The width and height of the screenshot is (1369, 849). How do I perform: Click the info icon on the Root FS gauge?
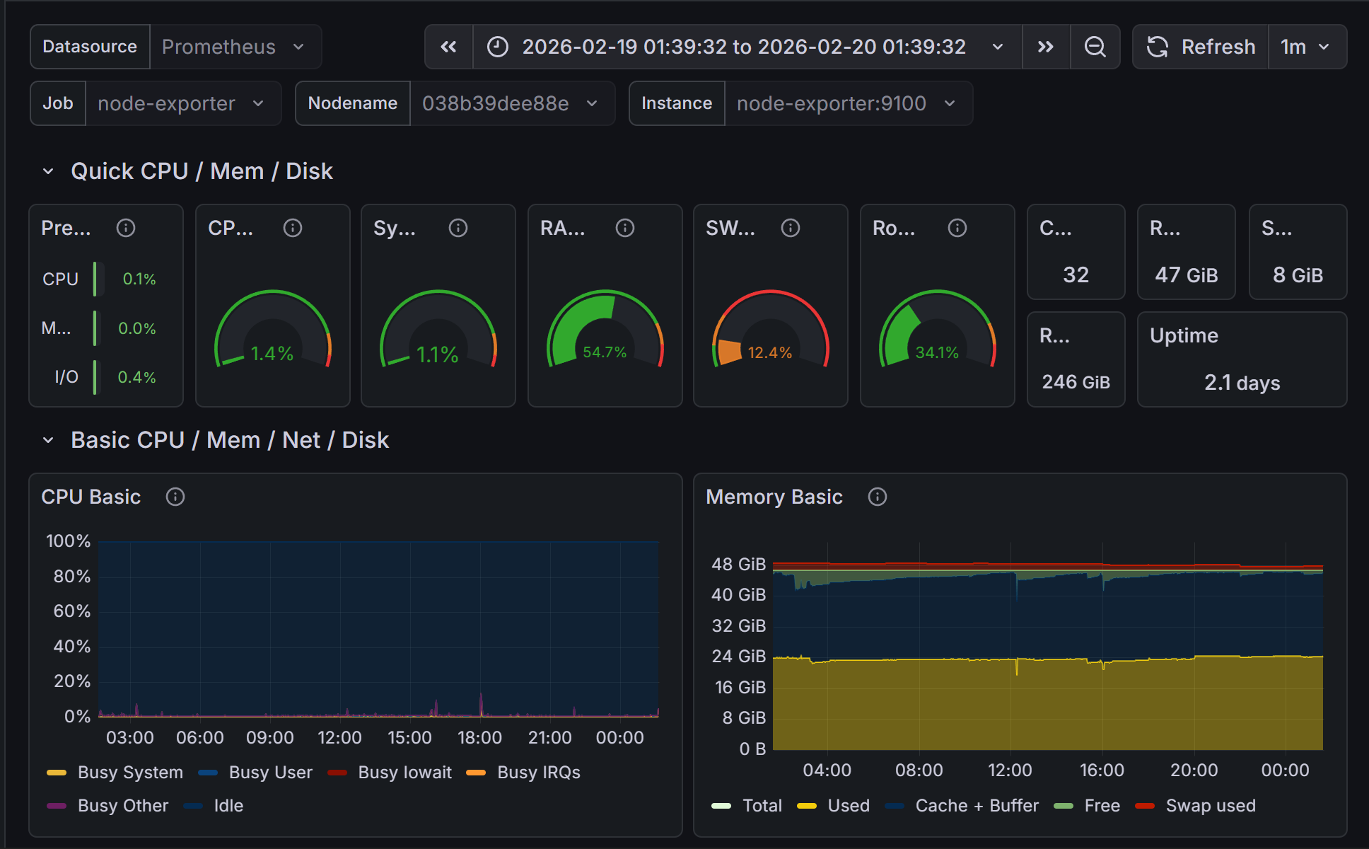pyautogui.click(x=957, y=228)
